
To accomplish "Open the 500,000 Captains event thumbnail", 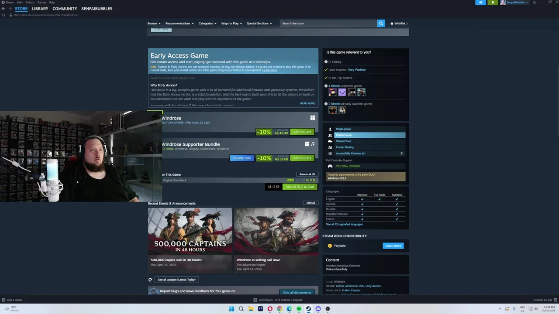I will click(190, 231).
